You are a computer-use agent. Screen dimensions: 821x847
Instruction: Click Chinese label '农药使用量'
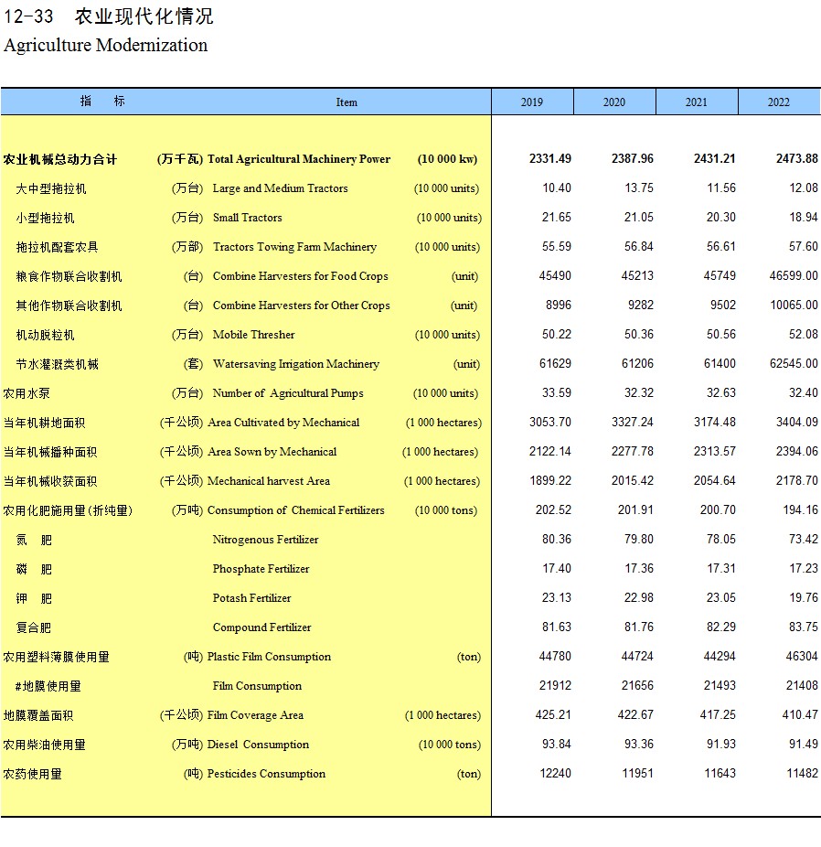(32, 774)
